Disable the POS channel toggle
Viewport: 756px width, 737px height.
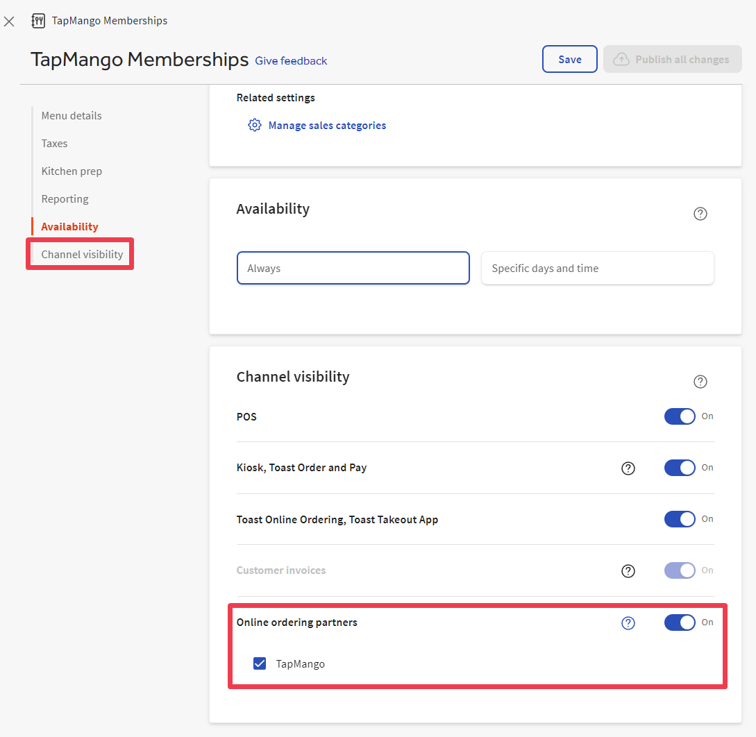click(680, 416)
